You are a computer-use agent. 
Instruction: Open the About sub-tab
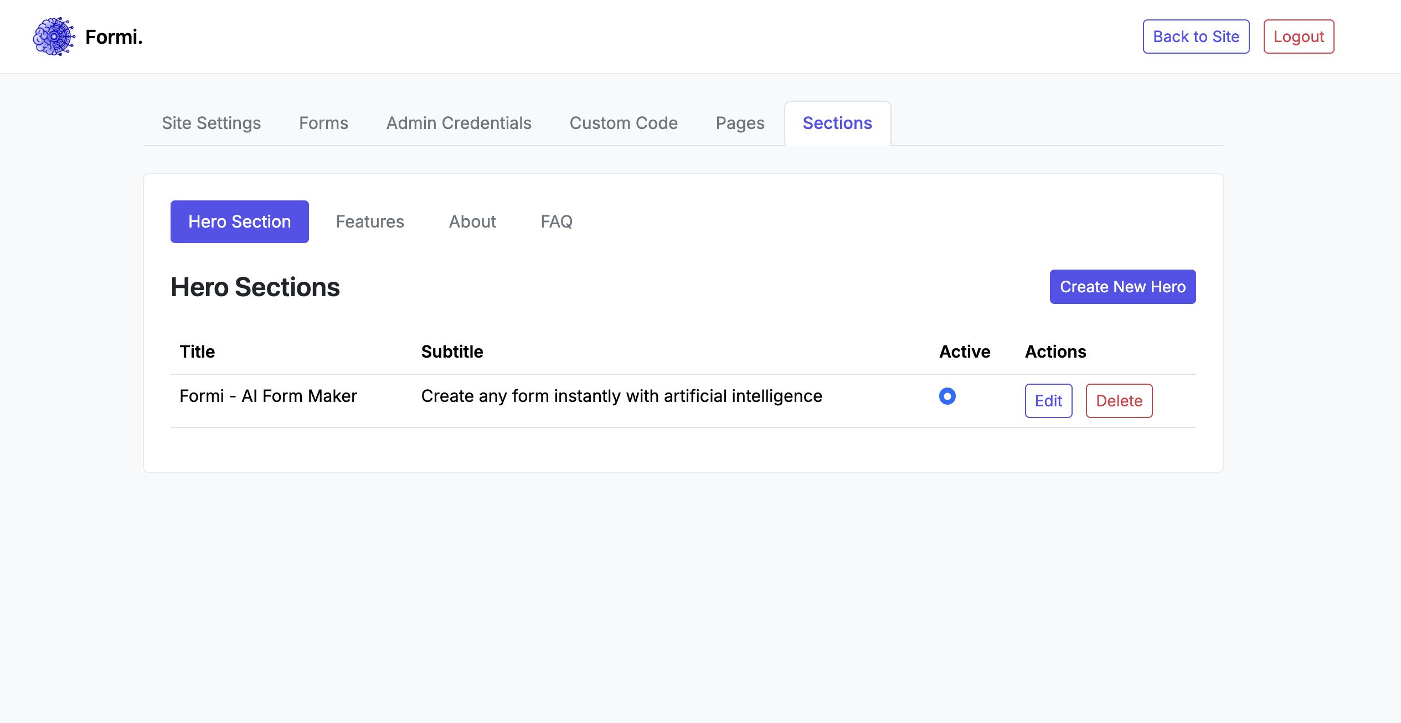pos(472,221)
